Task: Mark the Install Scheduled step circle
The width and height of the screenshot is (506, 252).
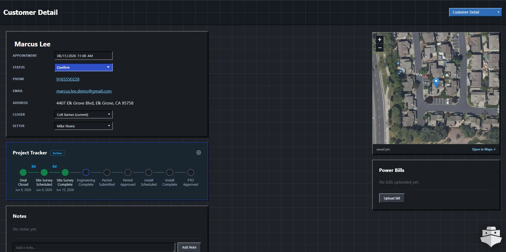Action: (149, 172)
